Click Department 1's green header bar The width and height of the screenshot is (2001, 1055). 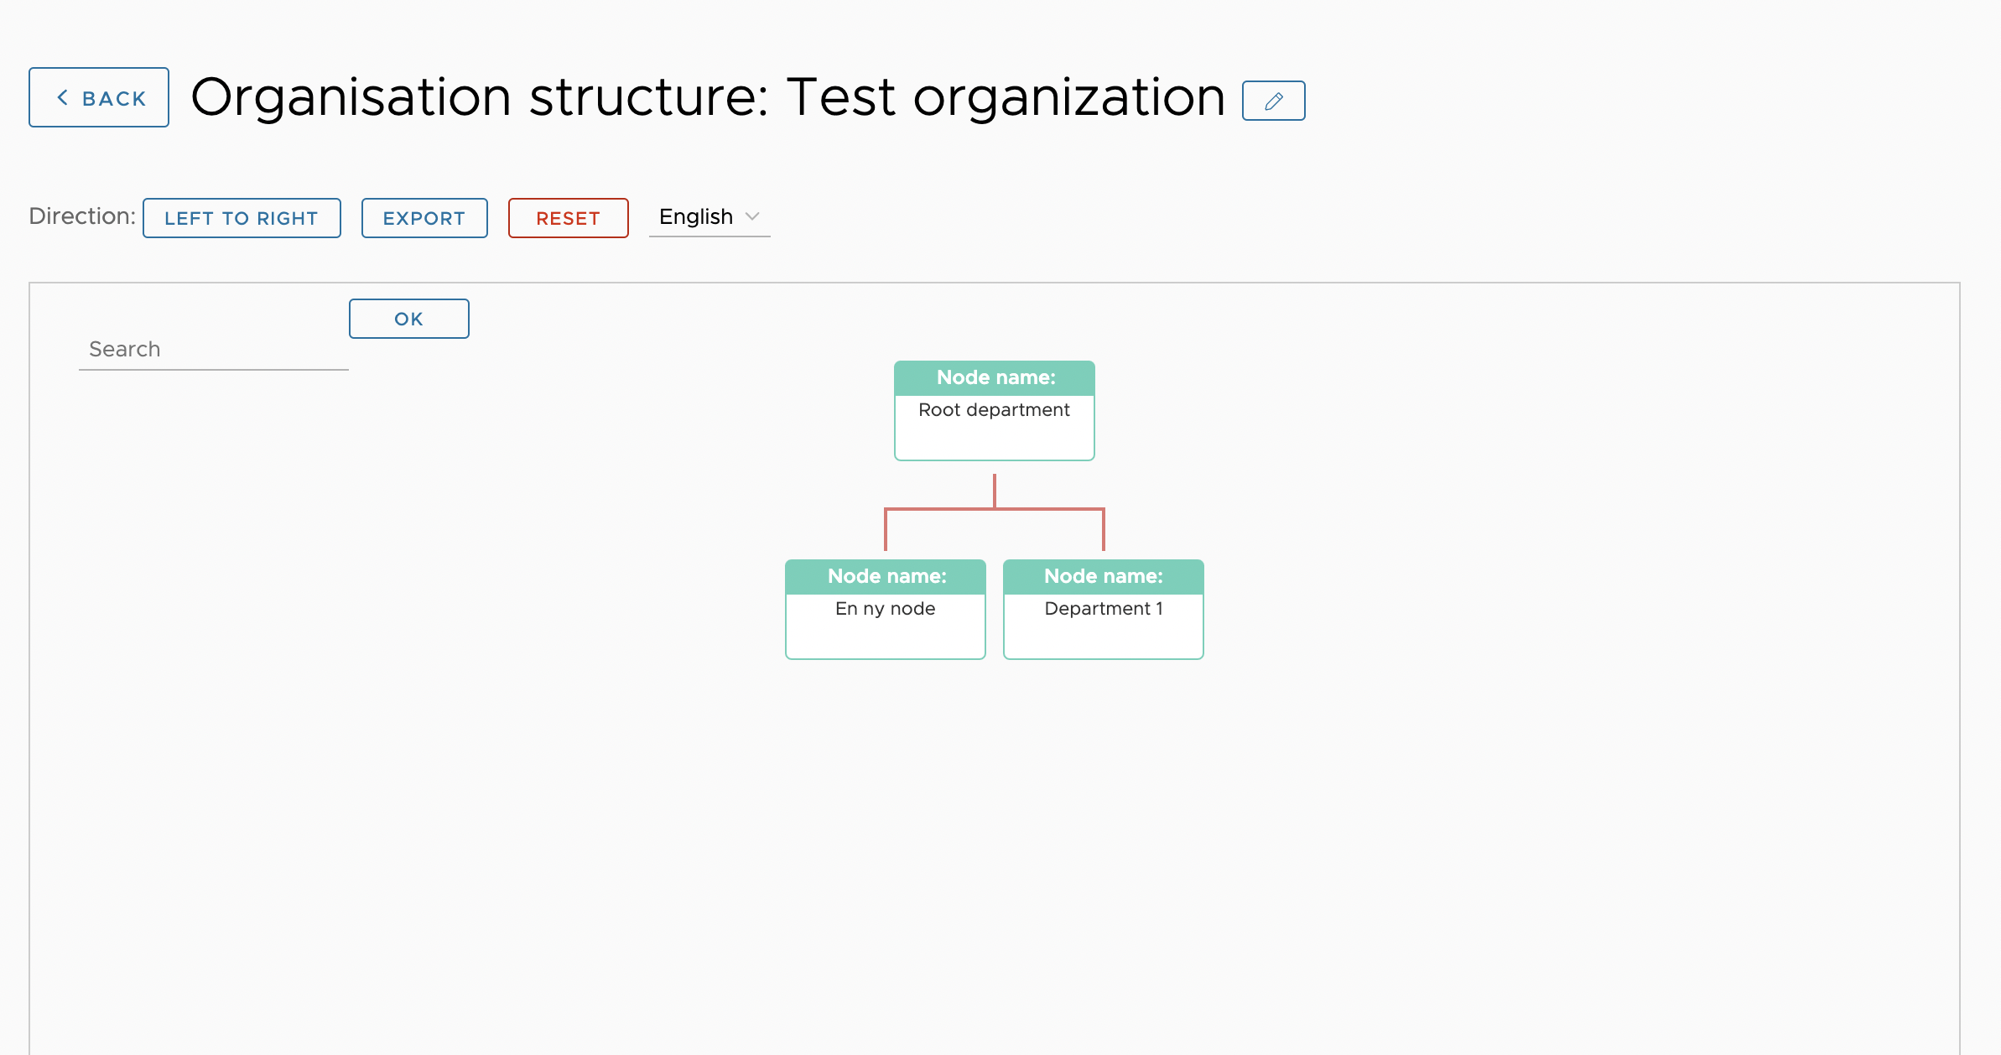pos(1104,577)
